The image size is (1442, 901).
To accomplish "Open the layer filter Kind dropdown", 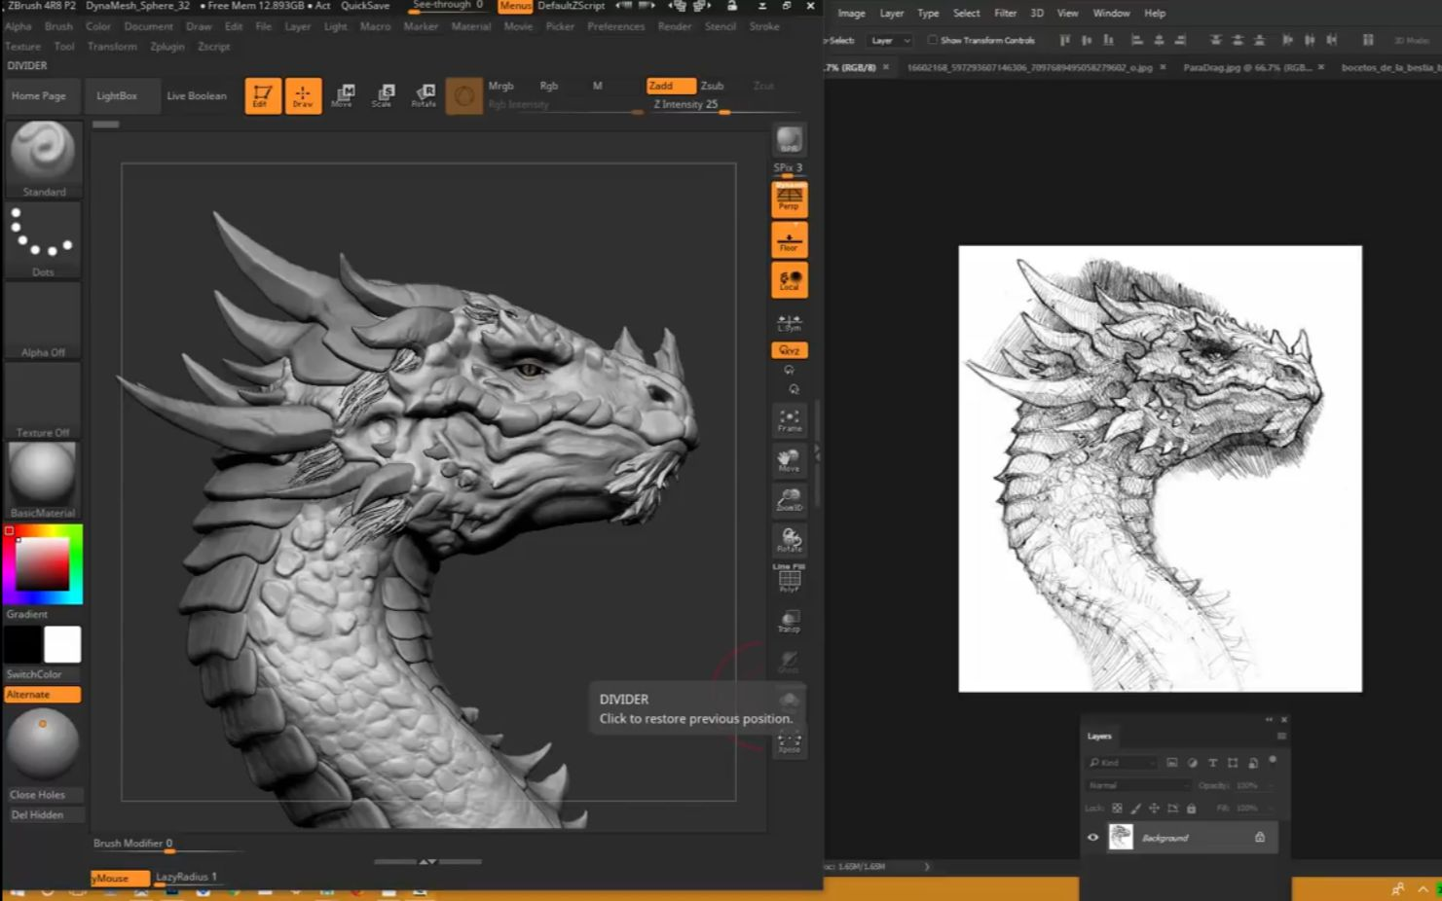I will (x=1123, y=763).
